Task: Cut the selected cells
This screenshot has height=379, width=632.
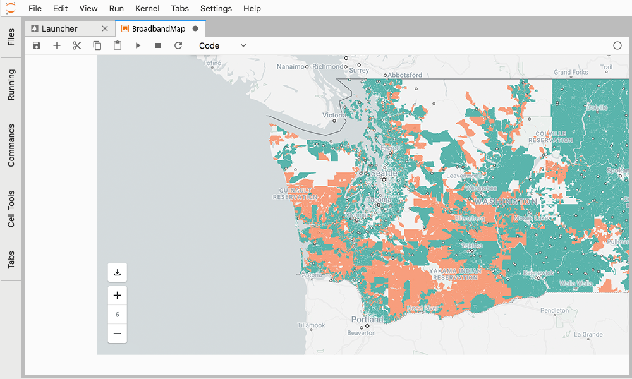Action: coord(77,45)
